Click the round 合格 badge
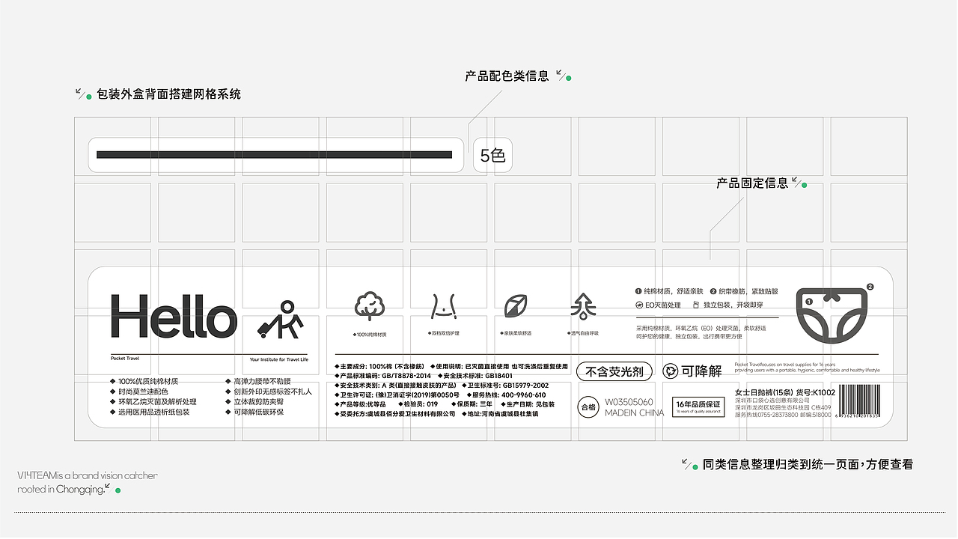Viewport: 958px width, 539px height. (x=589, y=408)
